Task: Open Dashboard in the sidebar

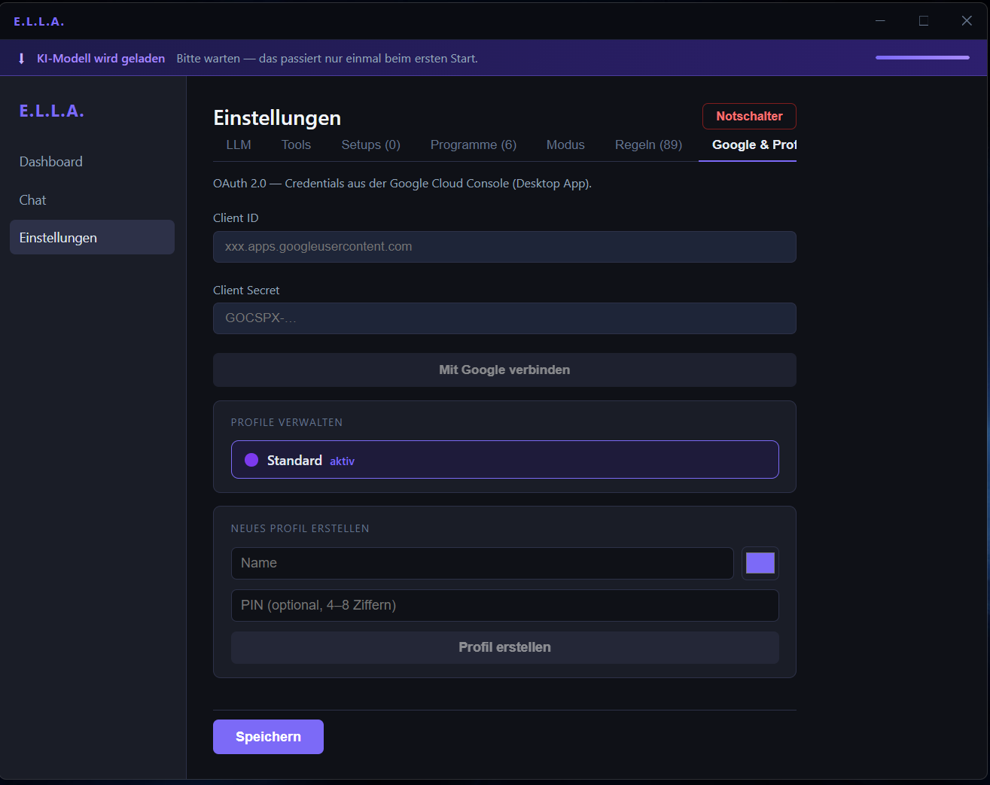Action: 92,162
